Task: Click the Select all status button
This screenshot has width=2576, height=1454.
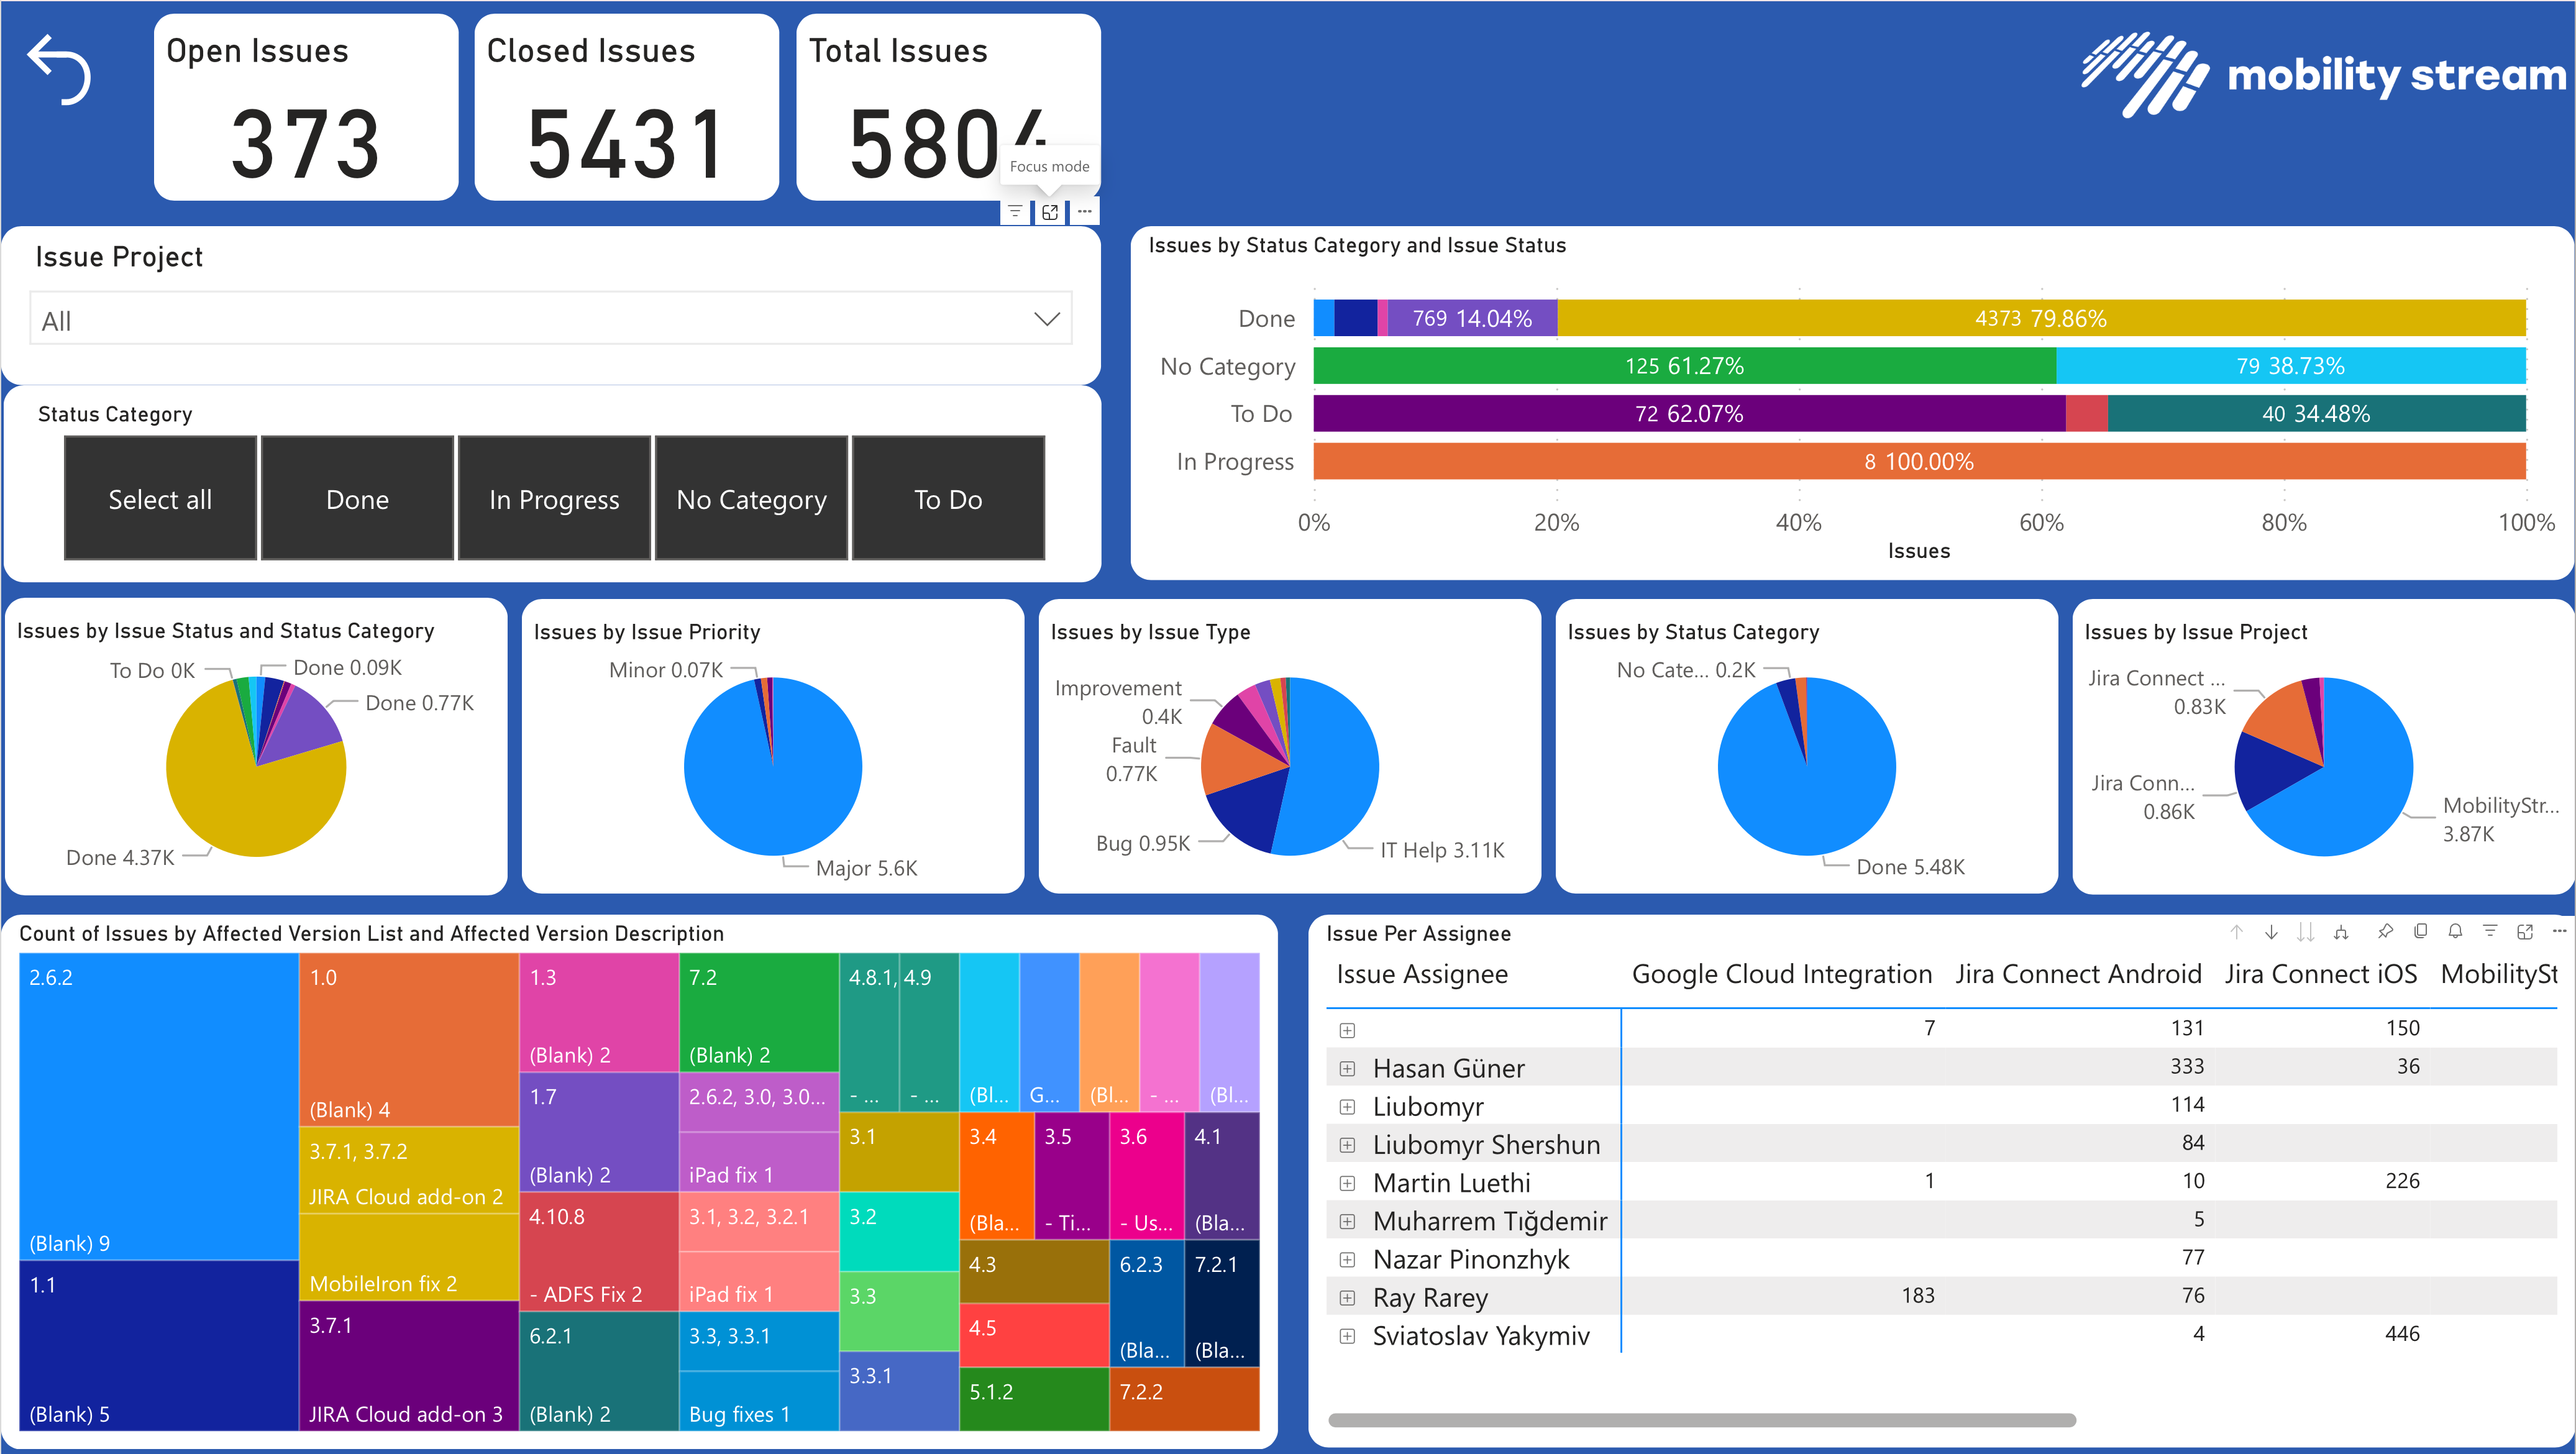Action: (x=159, y=498)
